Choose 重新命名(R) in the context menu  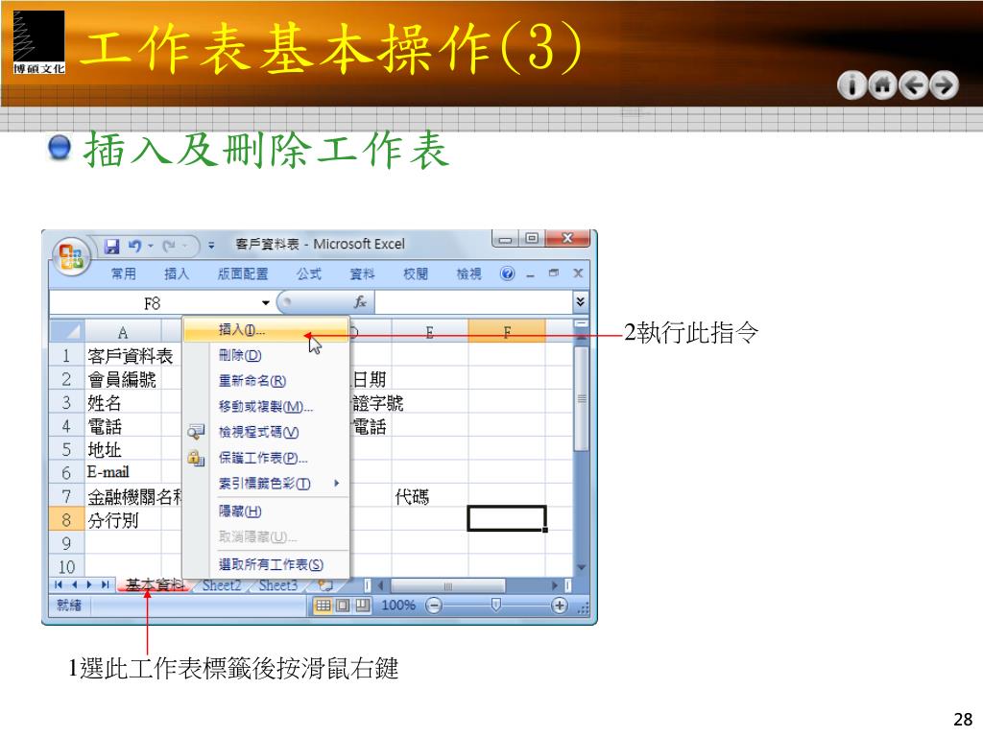tap(266, 380)
